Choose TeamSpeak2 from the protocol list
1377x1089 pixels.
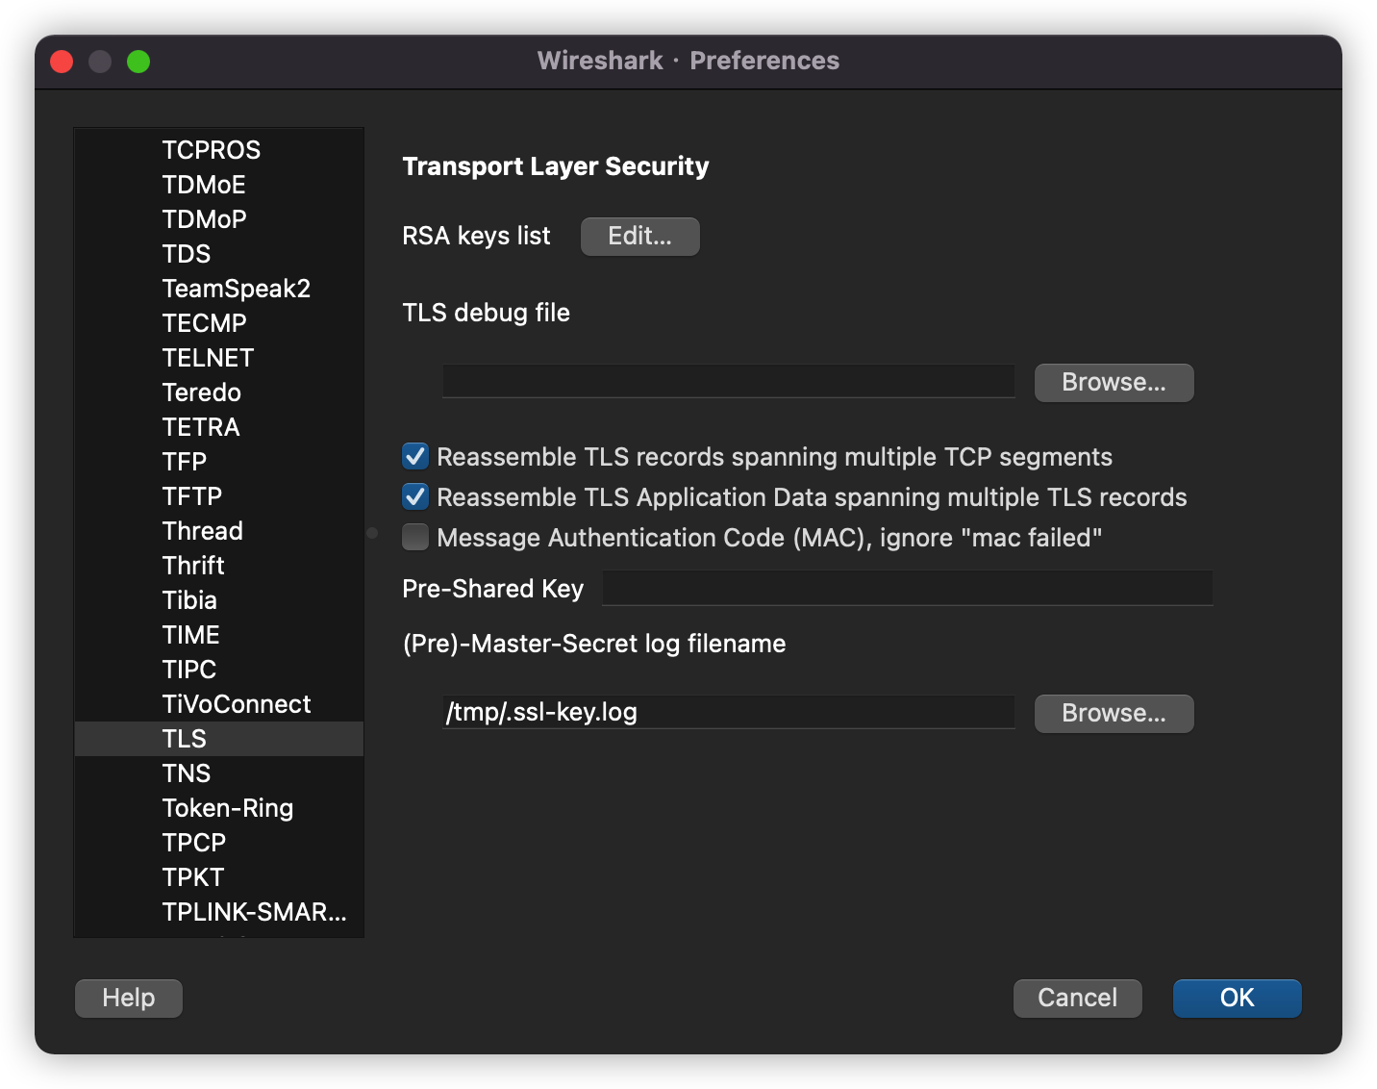[237, 289]
